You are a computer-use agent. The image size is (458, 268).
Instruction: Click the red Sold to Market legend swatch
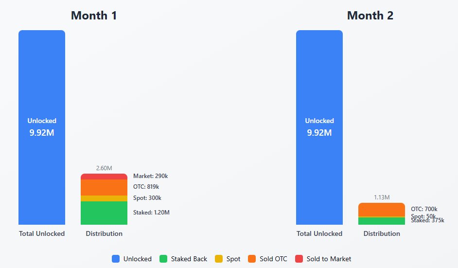[299, 259]
